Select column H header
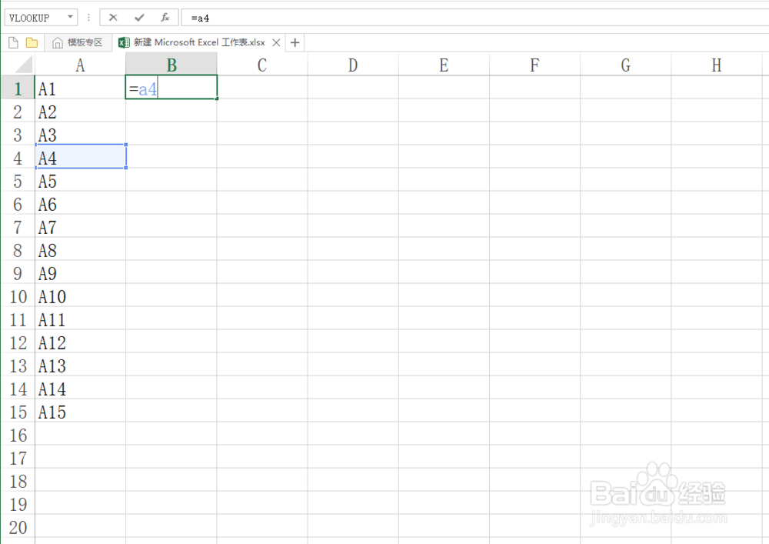Viewport: 769px width, 544px height. click(716, 65)
